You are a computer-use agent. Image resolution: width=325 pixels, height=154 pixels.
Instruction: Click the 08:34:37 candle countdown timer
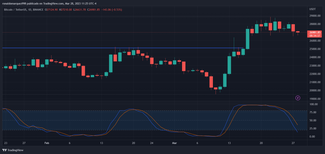tap(314, 36)
